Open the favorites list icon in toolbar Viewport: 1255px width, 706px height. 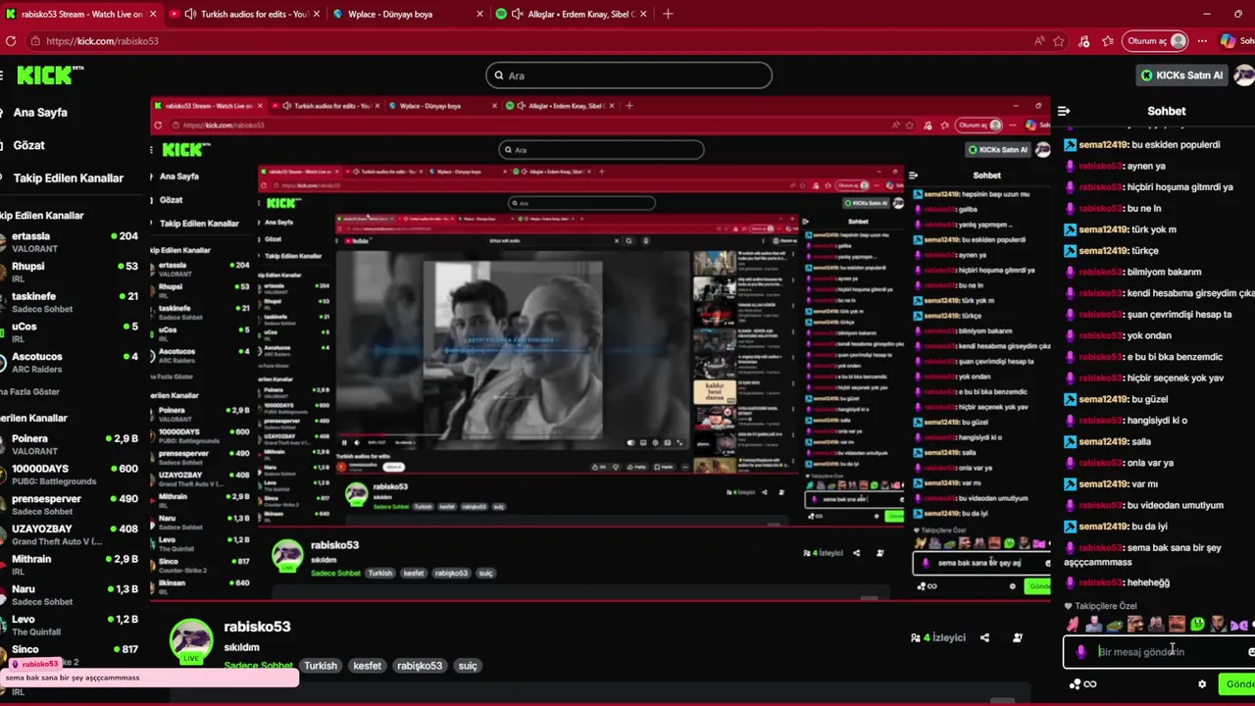(x=1108, y=41)
